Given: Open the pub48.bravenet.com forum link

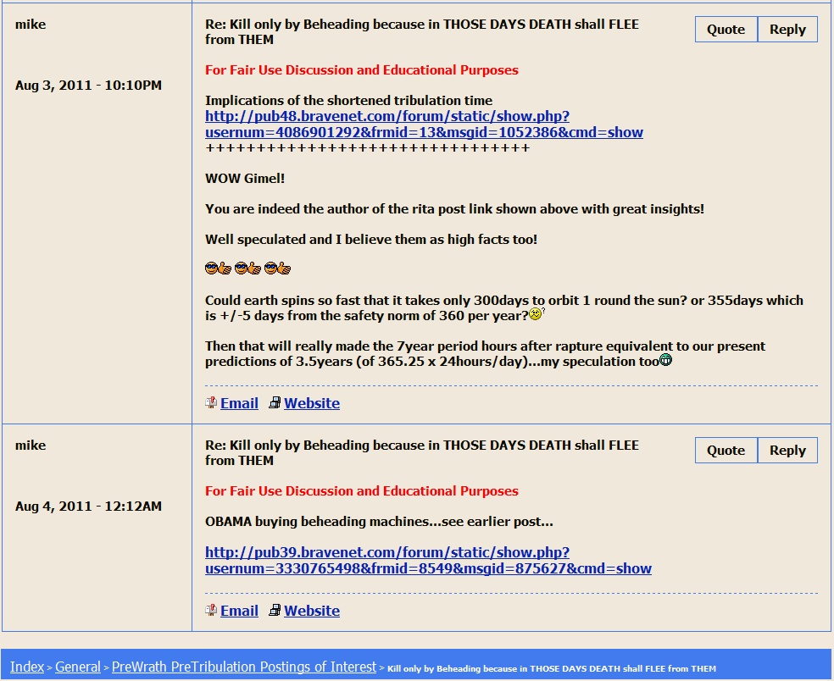Looking at the screenshot, I should 424,124.
